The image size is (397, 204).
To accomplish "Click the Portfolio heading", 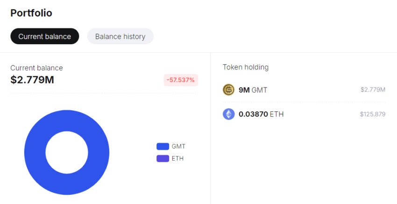I will 31,13.
